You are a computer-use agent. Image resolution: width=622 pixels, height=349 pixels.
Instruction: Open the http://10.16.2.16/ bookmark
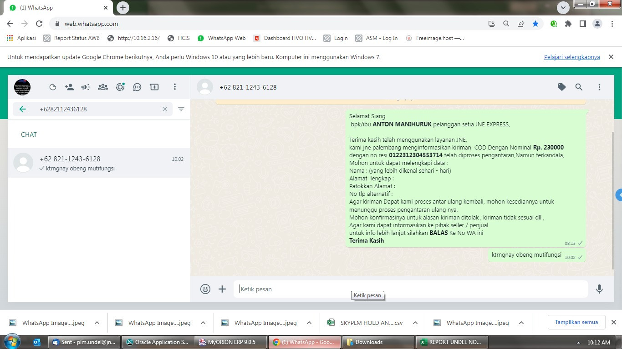[133, 38]
